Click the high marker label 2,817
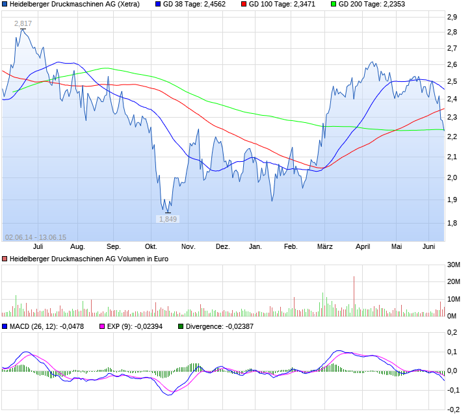Image resolution: width=472 pixels, height=416 pixels. pos(23,23)
